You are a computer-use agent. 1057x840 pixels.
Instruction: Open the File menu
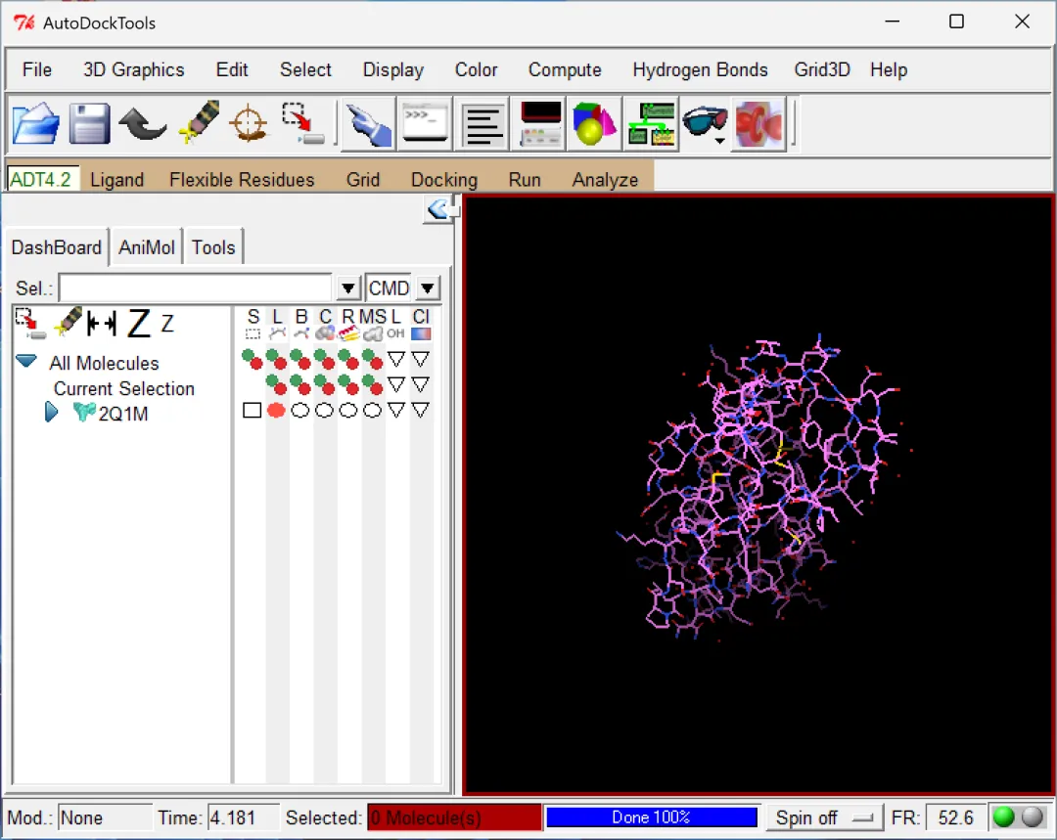point(36,70)
